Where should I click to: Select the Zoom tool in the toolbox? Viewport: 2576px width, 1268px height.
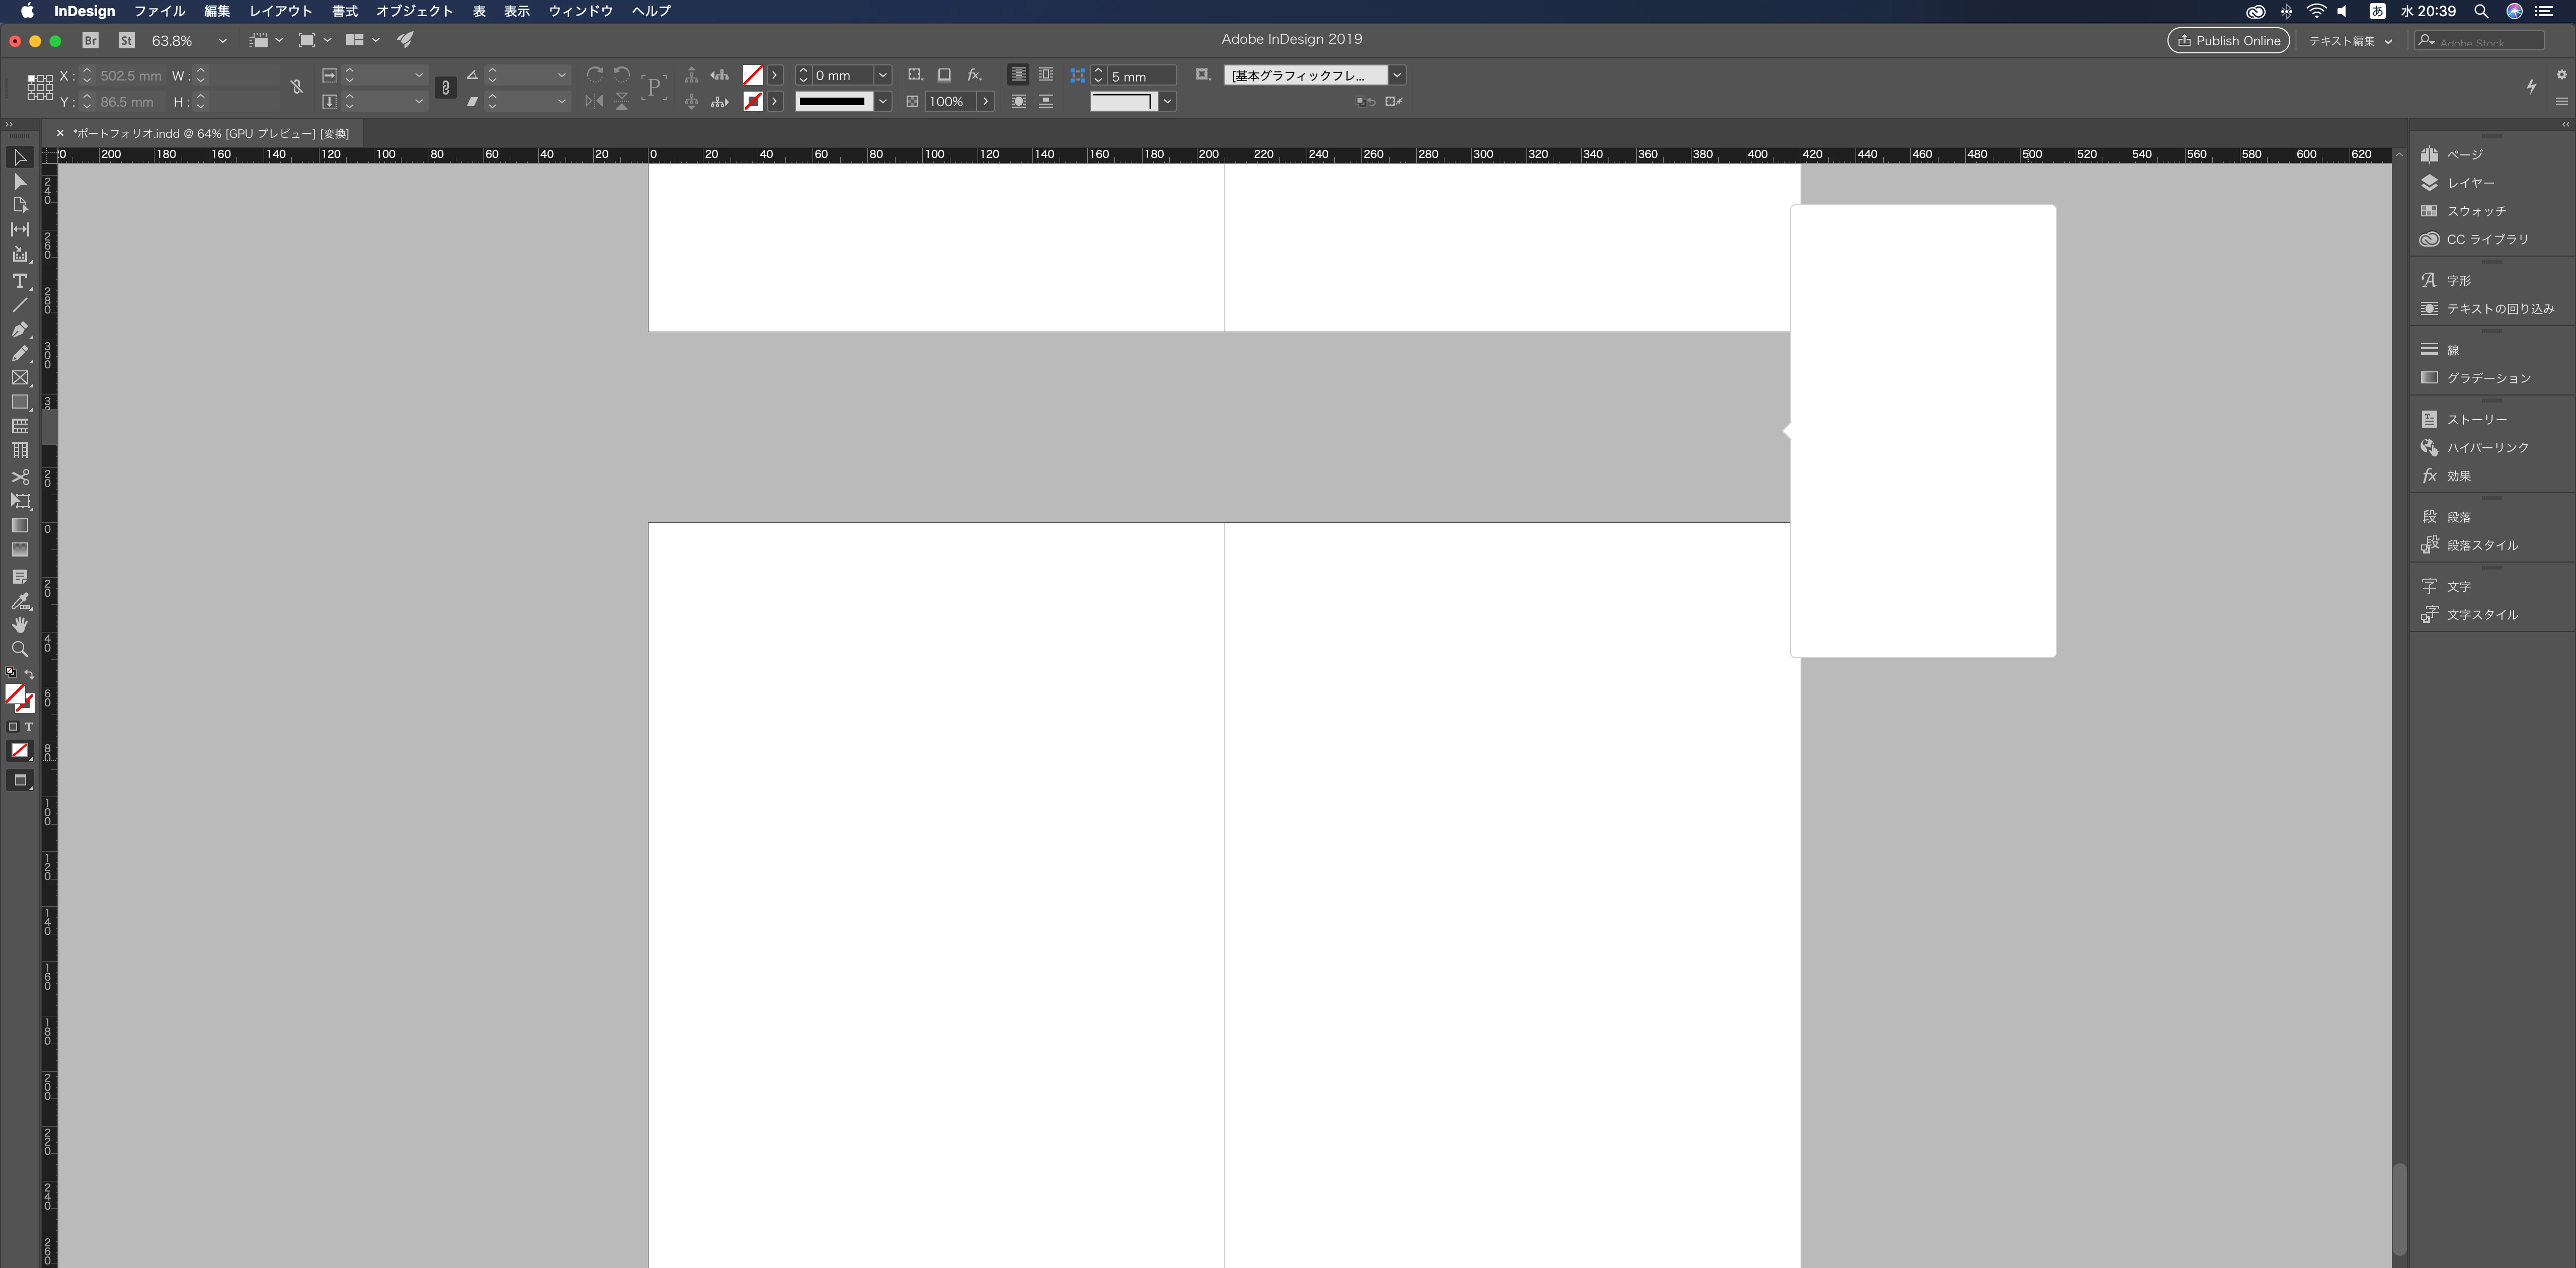coord(19,649)
